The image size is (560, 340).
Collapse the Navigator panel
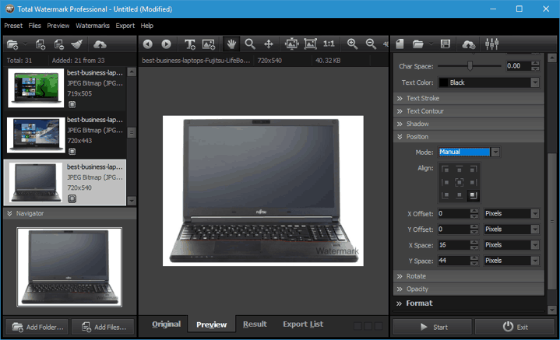pos(69,213)
